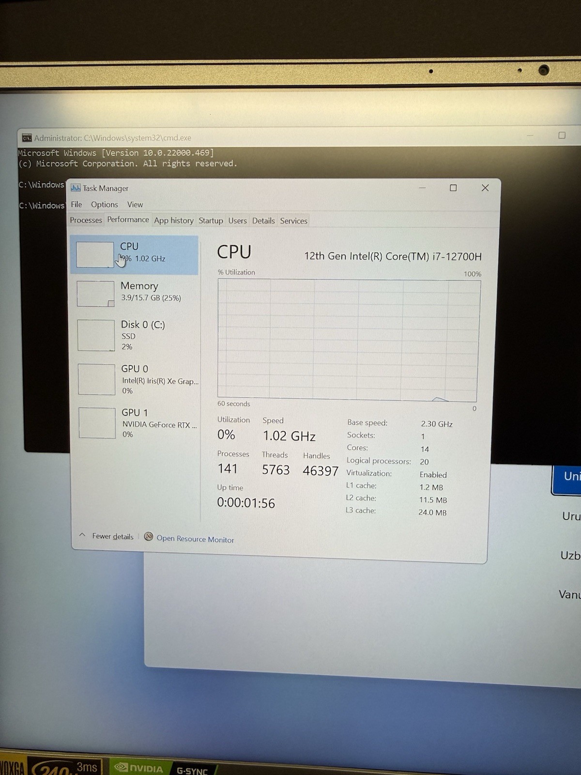Click the L2 cache 11.5 MB value
The width and height of the screenshot is (581, 775).
433,500
